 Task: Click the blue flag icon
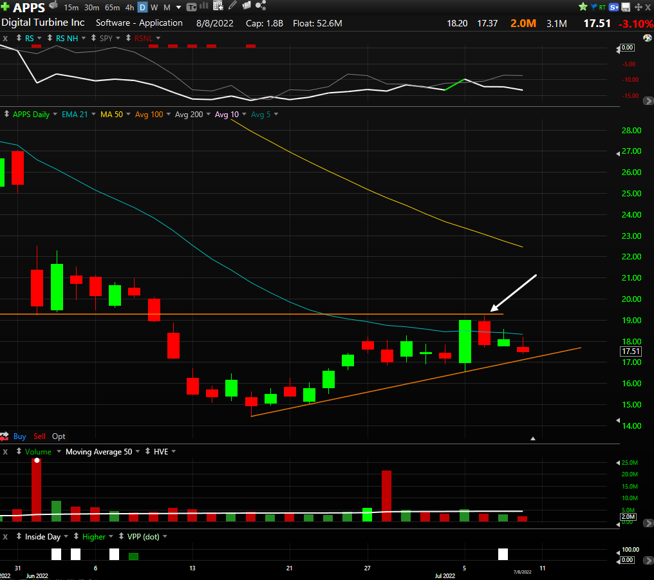[593, 6]
